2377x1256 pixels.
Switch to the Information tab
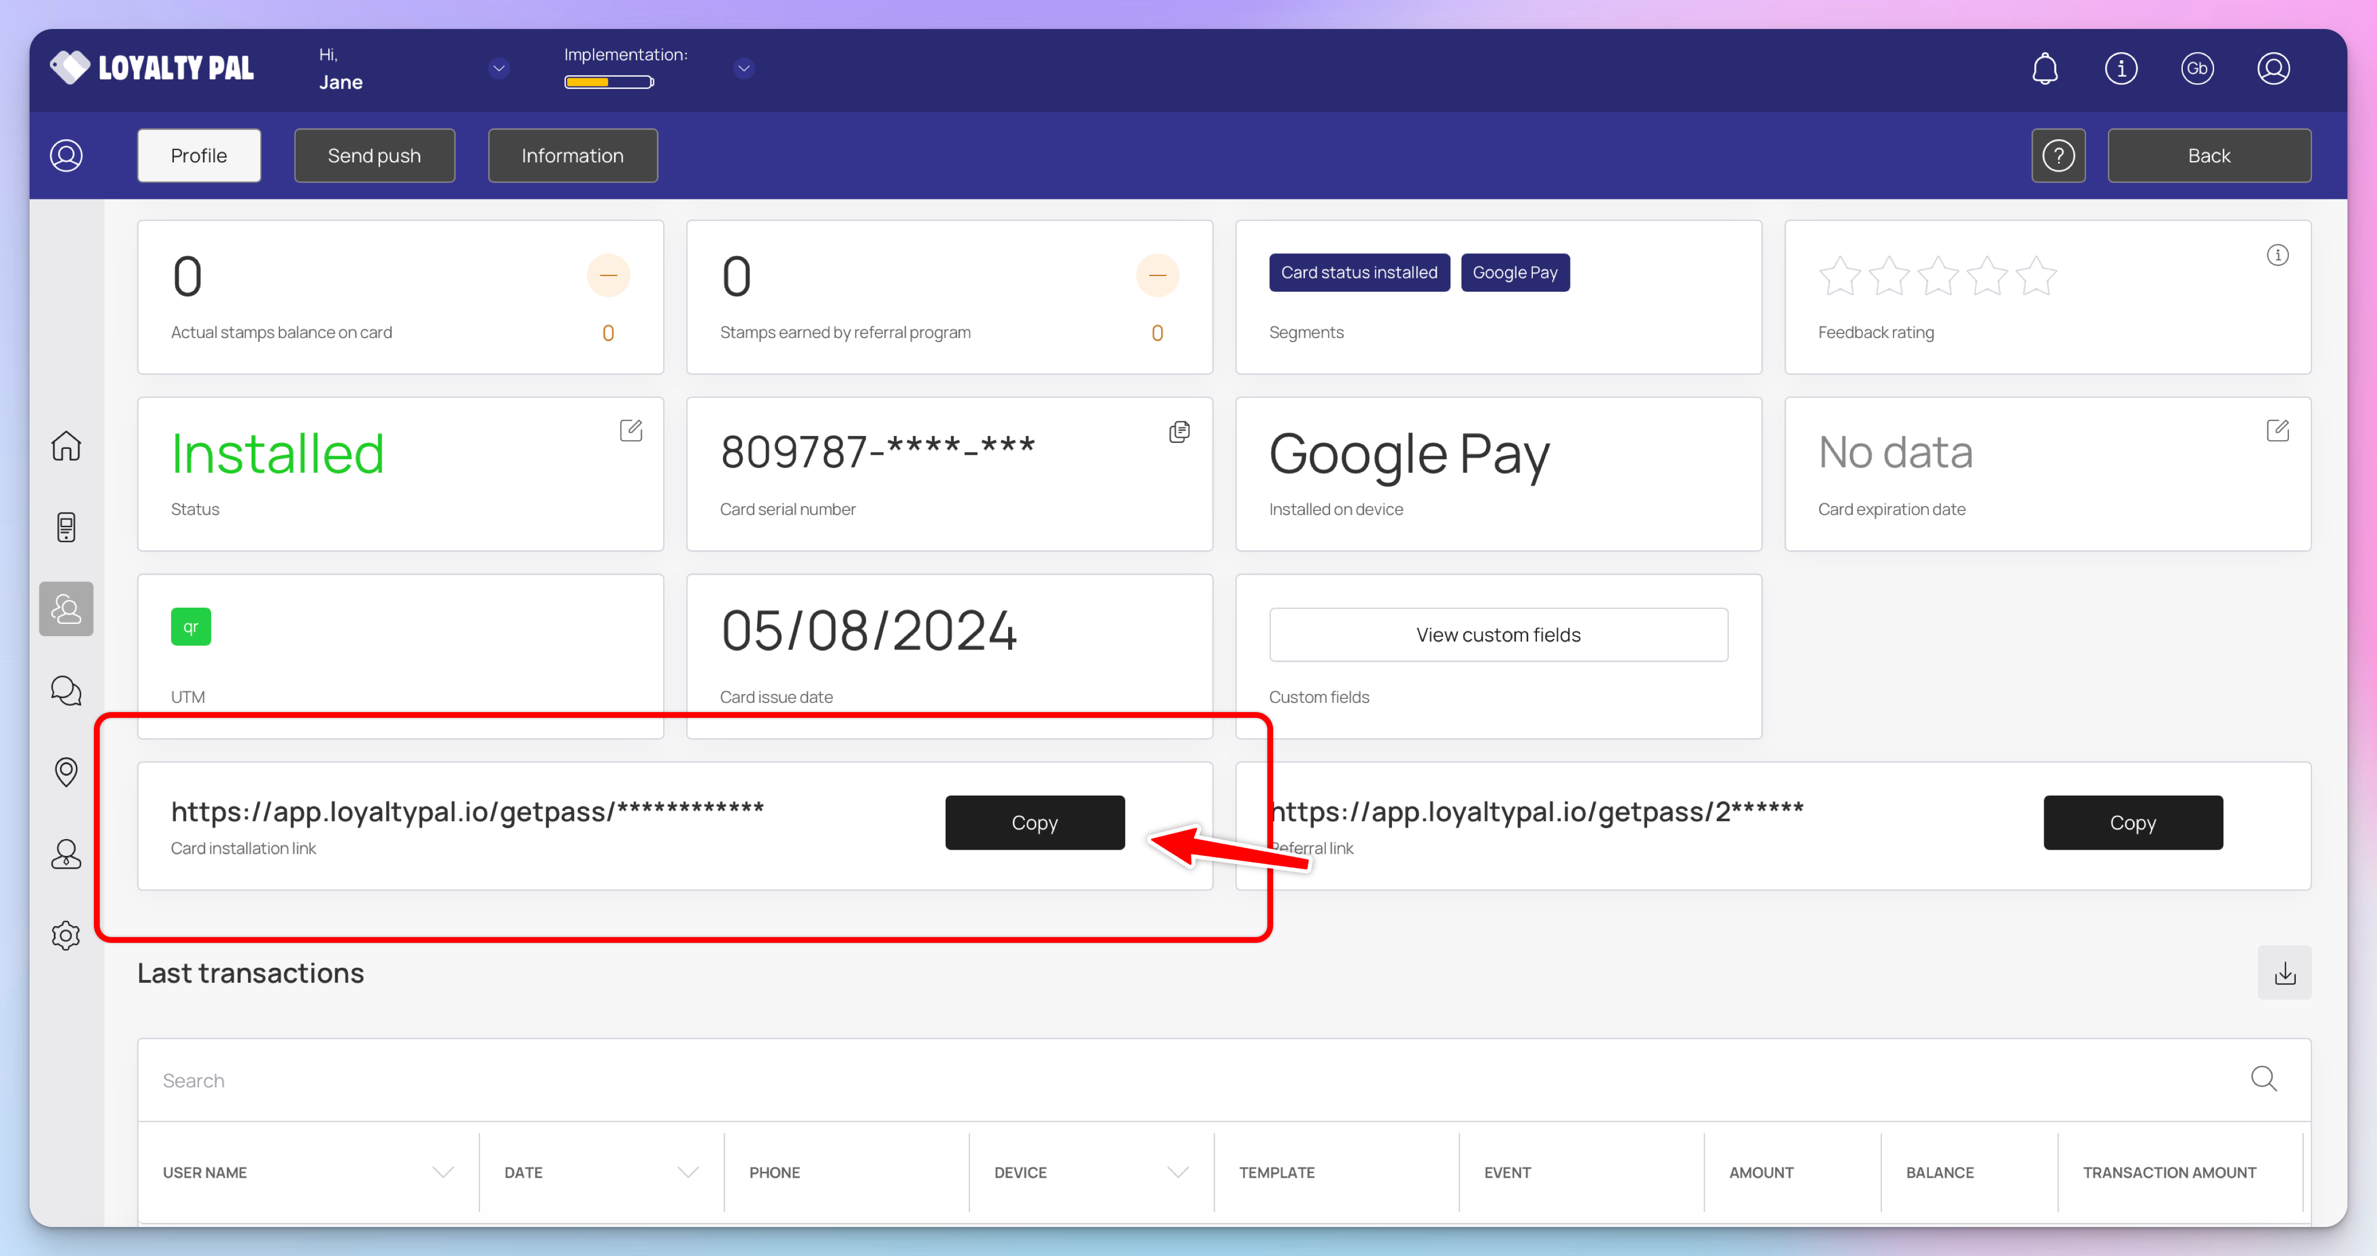click(x=572, y=155)
